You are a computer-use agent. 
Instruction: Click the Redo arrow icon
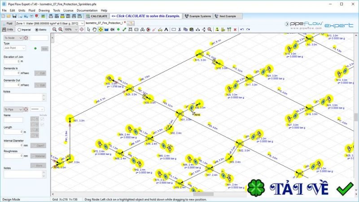coord(248,29)
